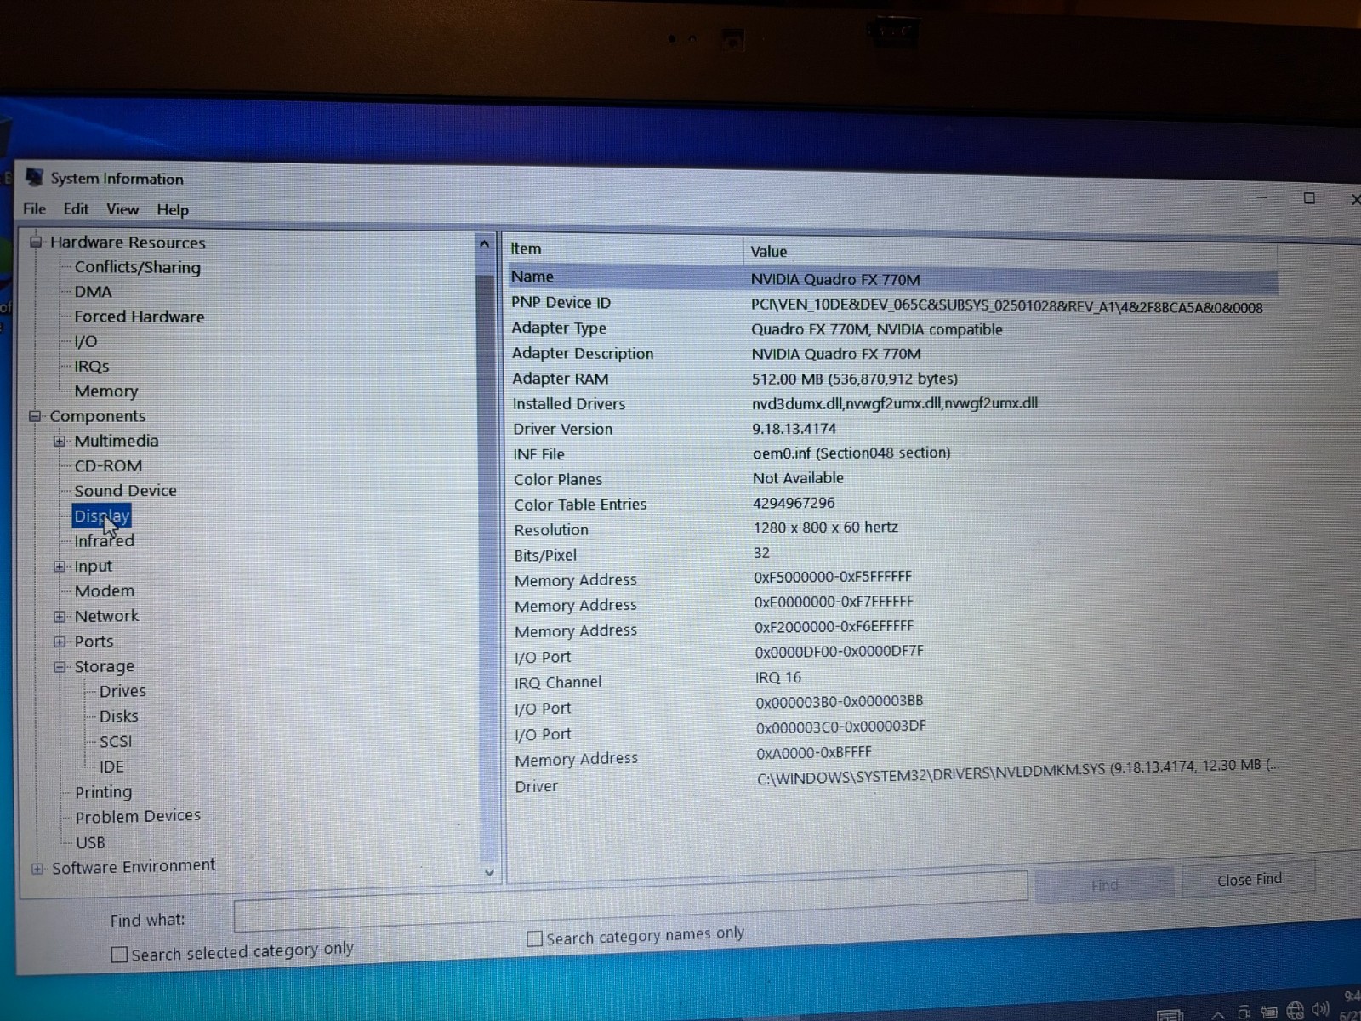The height and width of the screenshot is (1021, 1361).
Task: Click the Close Find button
Action: click(x=1249, y=880)
